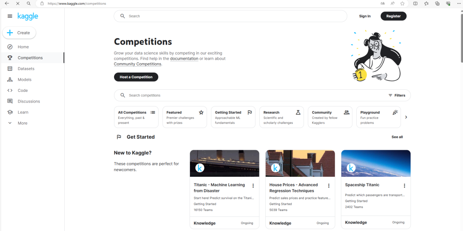Open the Spaceship Titanic title link
463x231 pixels.
coord(362,185)
